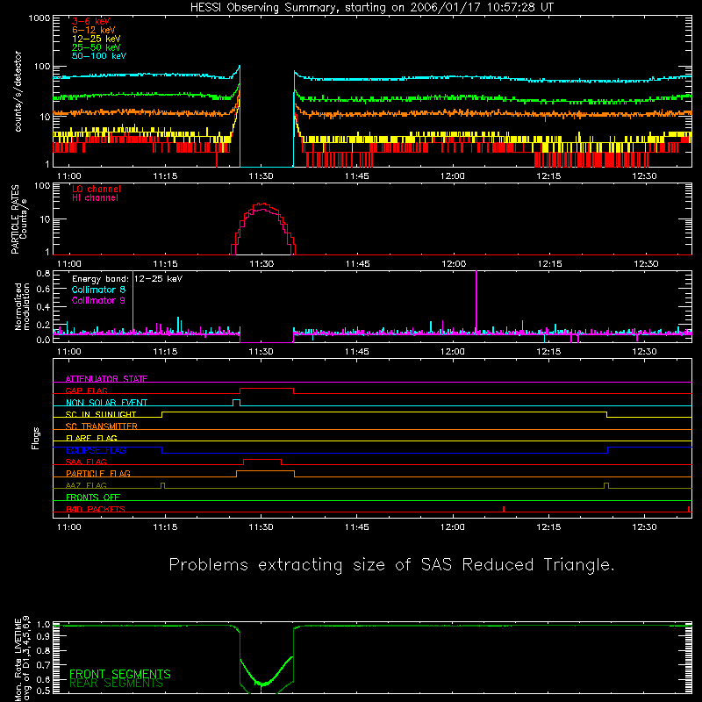Image resolution: width=702 pixels, height=702 pixels.
Task: Click the BAD PACKETS flag label
Action: pyautogui.click(x=96, y=509)
